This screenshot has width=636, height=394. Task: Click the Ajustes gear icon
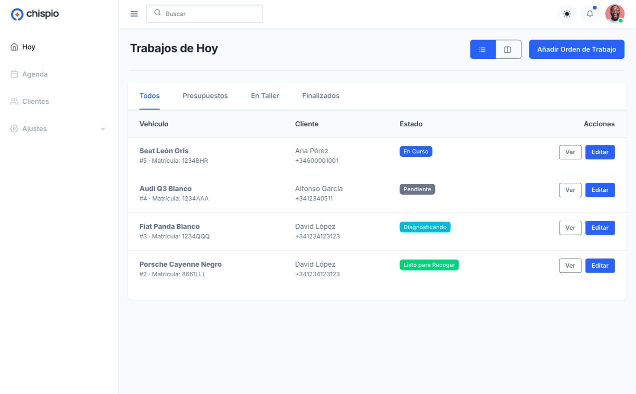(x=14, y=129)
